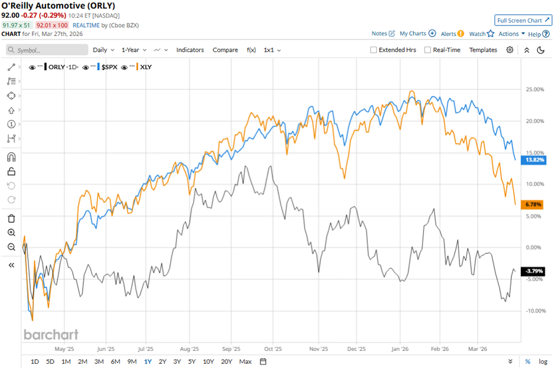Switch to percent scale

527,362
